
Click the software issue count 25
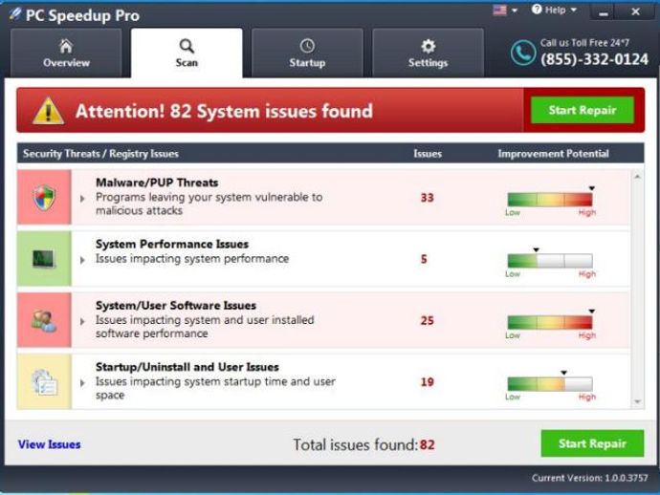[428, 320]
